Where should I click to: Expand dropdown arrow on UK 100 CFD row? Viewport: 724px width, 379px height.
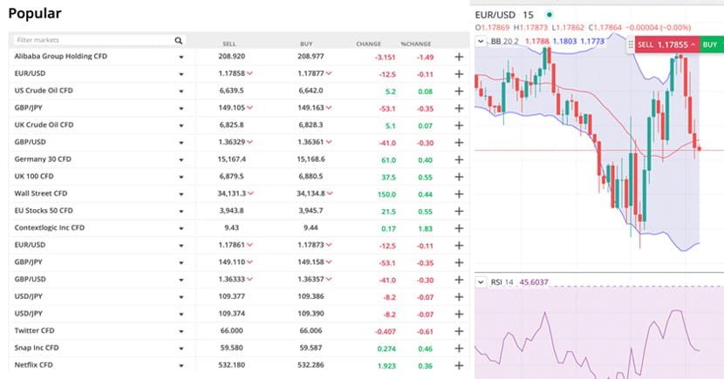click(x=181, y=177)
